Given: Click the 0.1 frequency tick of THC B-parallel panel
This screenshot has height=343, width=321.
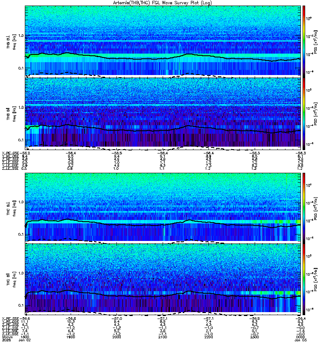Looking at the screenshot, I should (x=21, y=305).
